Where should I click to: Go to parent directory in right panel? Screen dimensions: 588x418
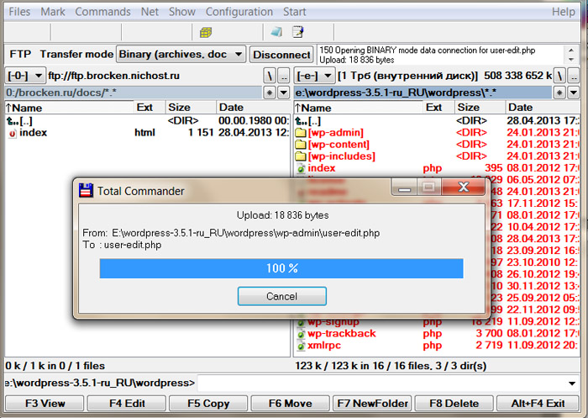point(574,76)
